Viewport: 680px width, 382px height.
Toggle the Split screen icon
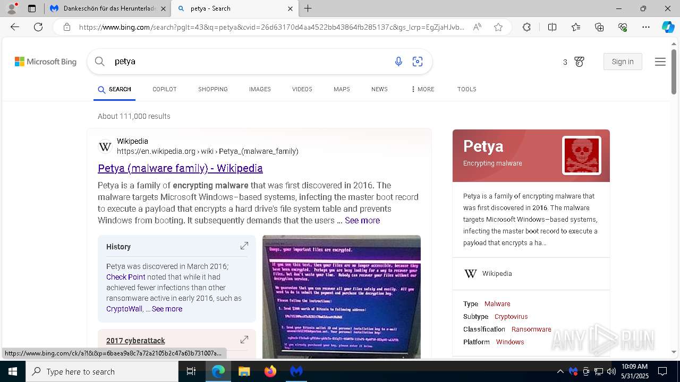(552, 27)
